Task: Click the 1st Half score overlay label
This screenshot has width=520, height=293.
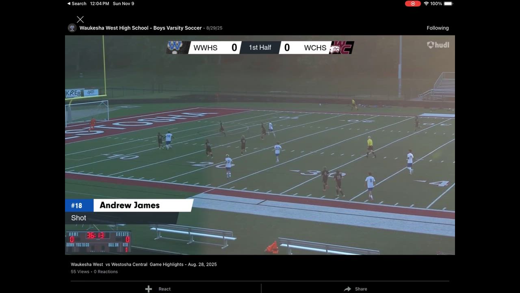Action: pos(260,48)
